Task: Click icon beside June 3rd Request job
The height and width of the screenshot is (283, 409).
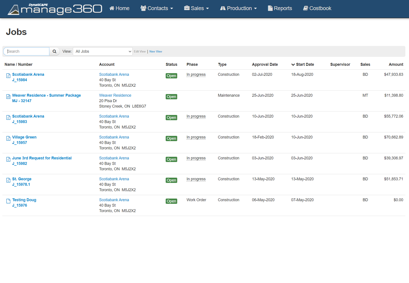Action: click(x=8, y=160)
